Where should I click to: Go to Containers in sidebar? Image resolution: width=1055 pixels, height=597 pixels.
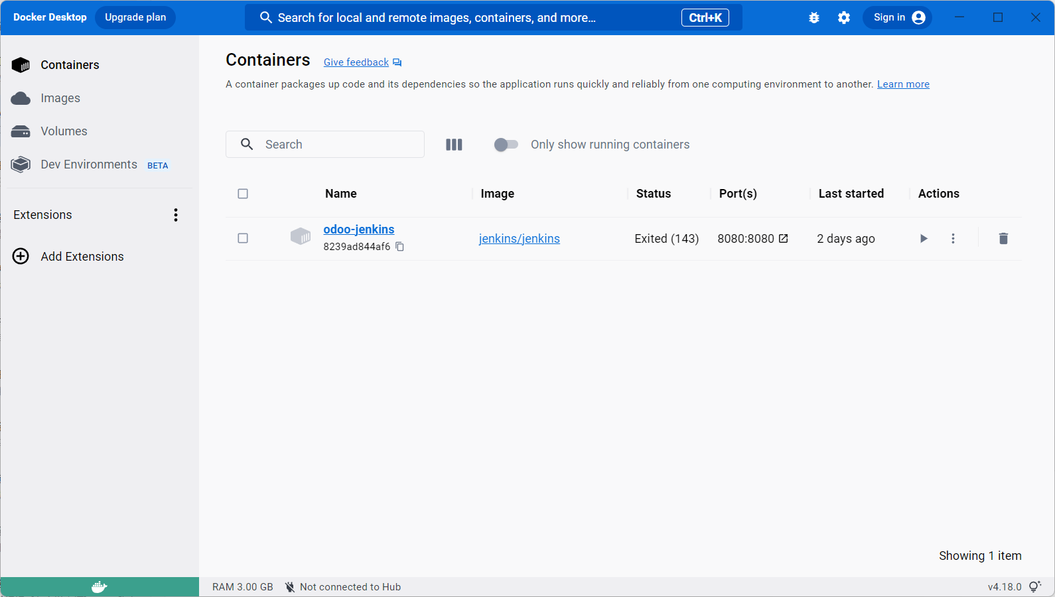(x=100, y=65)
